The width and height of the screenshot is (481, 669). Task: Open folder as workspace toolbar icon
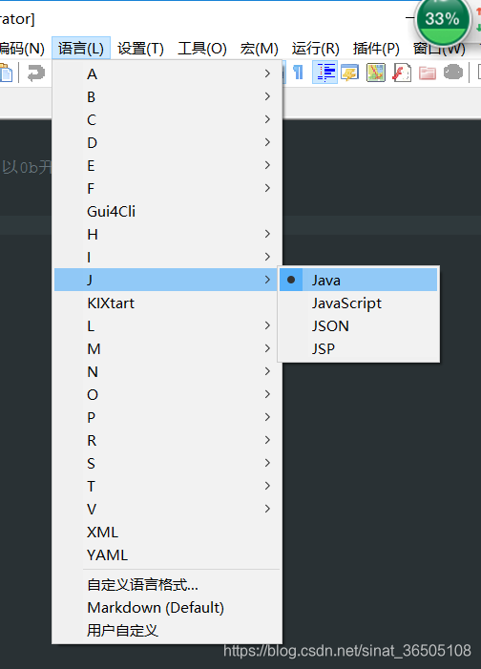pyautogui.click(x=428, y=73)
